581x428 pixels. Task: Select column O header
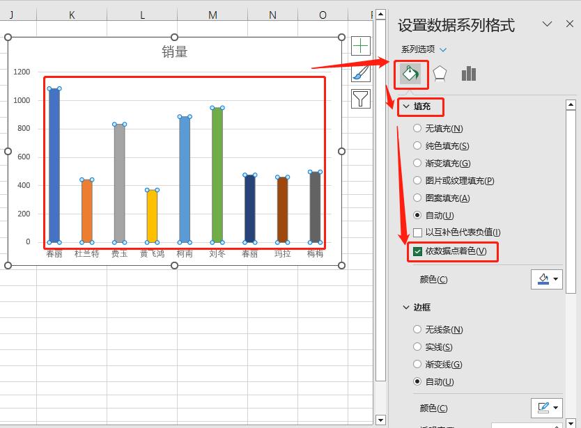point(323,15)
